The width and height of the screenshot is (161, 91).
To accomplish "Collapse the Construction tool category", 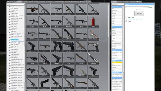I will (117, 27).
